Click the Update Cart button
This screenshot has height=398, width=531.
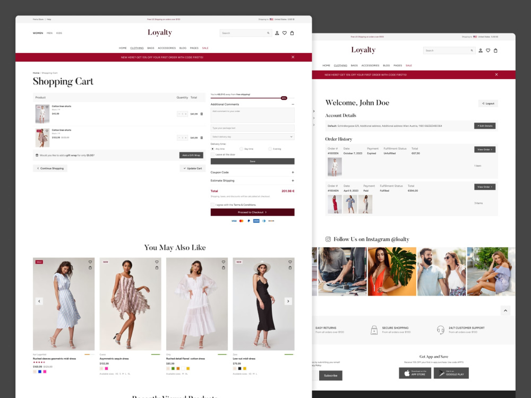(193, 168)
